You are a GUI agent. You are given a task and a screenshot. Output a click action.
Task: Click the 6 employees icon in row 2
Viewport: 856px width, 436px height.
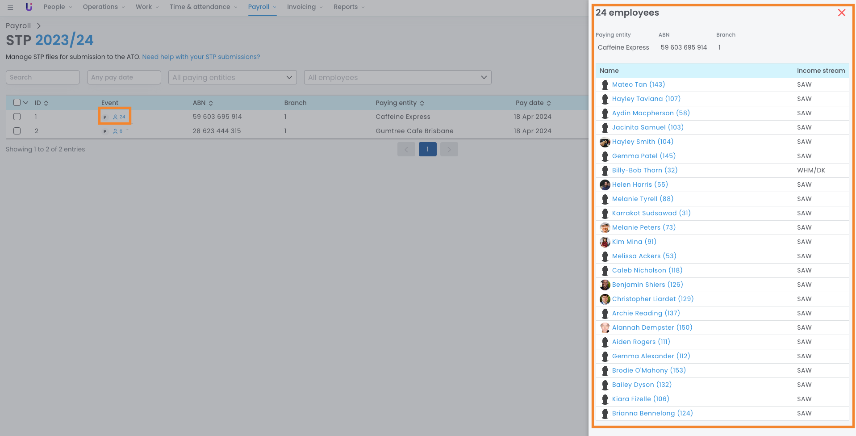(x=118, y=131)
